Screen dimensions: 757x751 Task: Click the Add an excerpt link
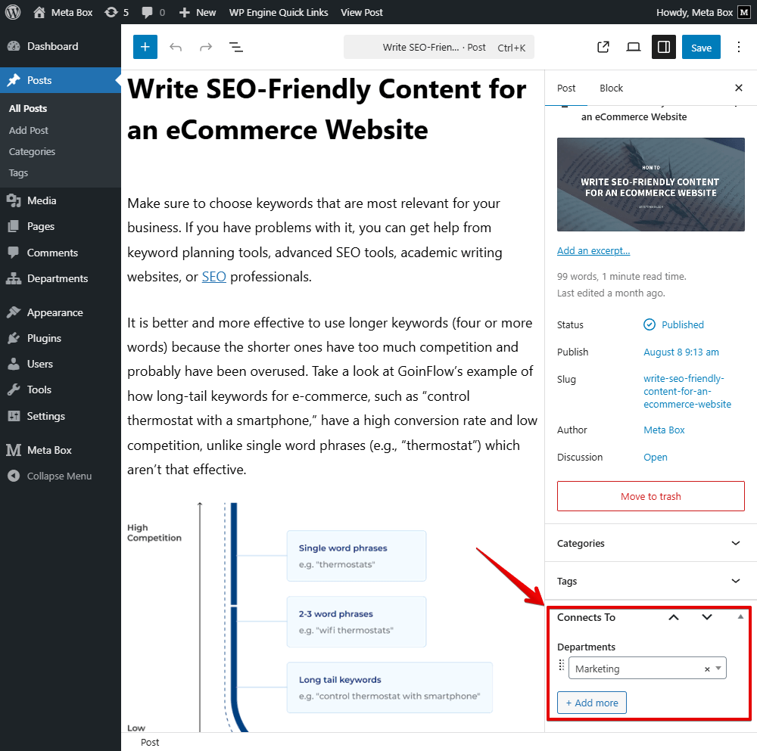[x=593, y=250]
